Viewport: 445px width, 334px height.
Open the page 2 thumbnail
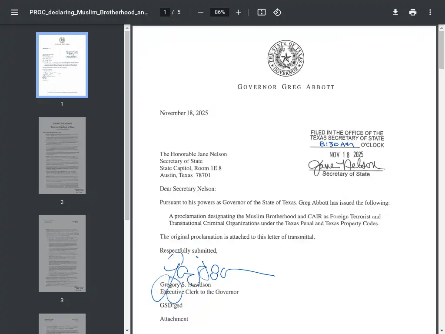tap(62, 155)
